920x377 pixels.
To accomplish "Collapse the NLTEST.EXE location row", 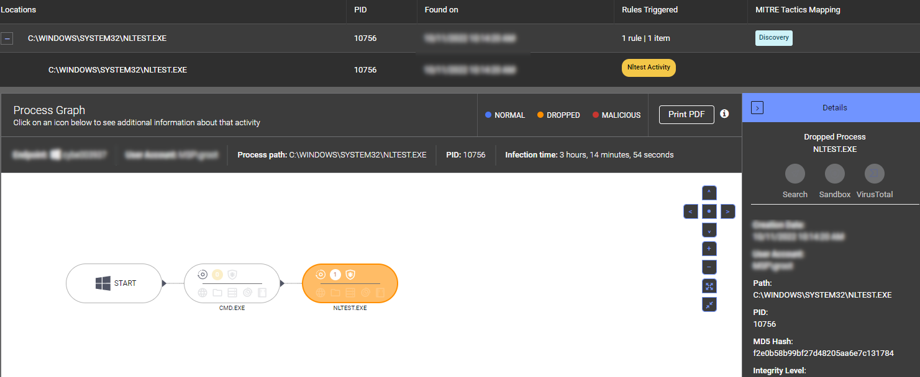I will tap(6, 38).
